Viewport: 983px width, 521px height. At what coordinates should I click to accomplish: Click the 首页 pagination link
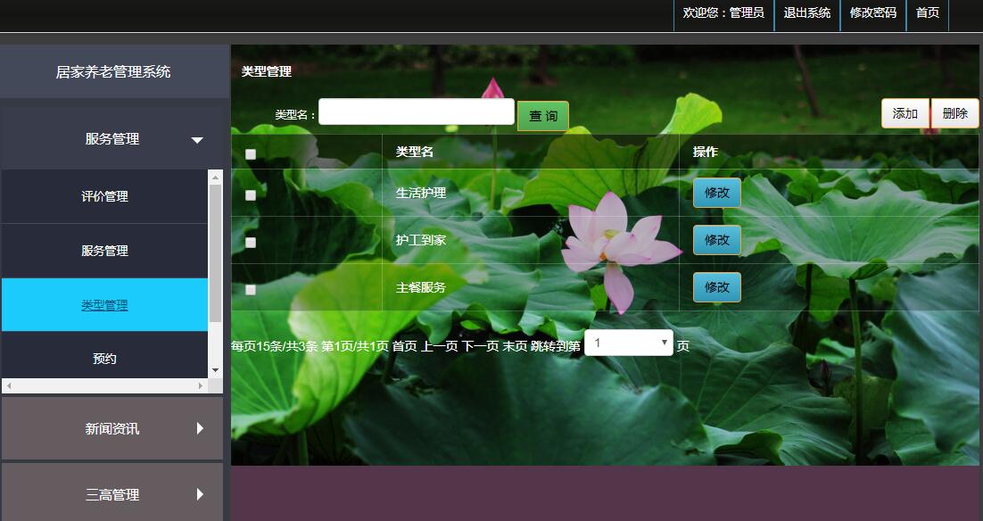coord(404,346)
